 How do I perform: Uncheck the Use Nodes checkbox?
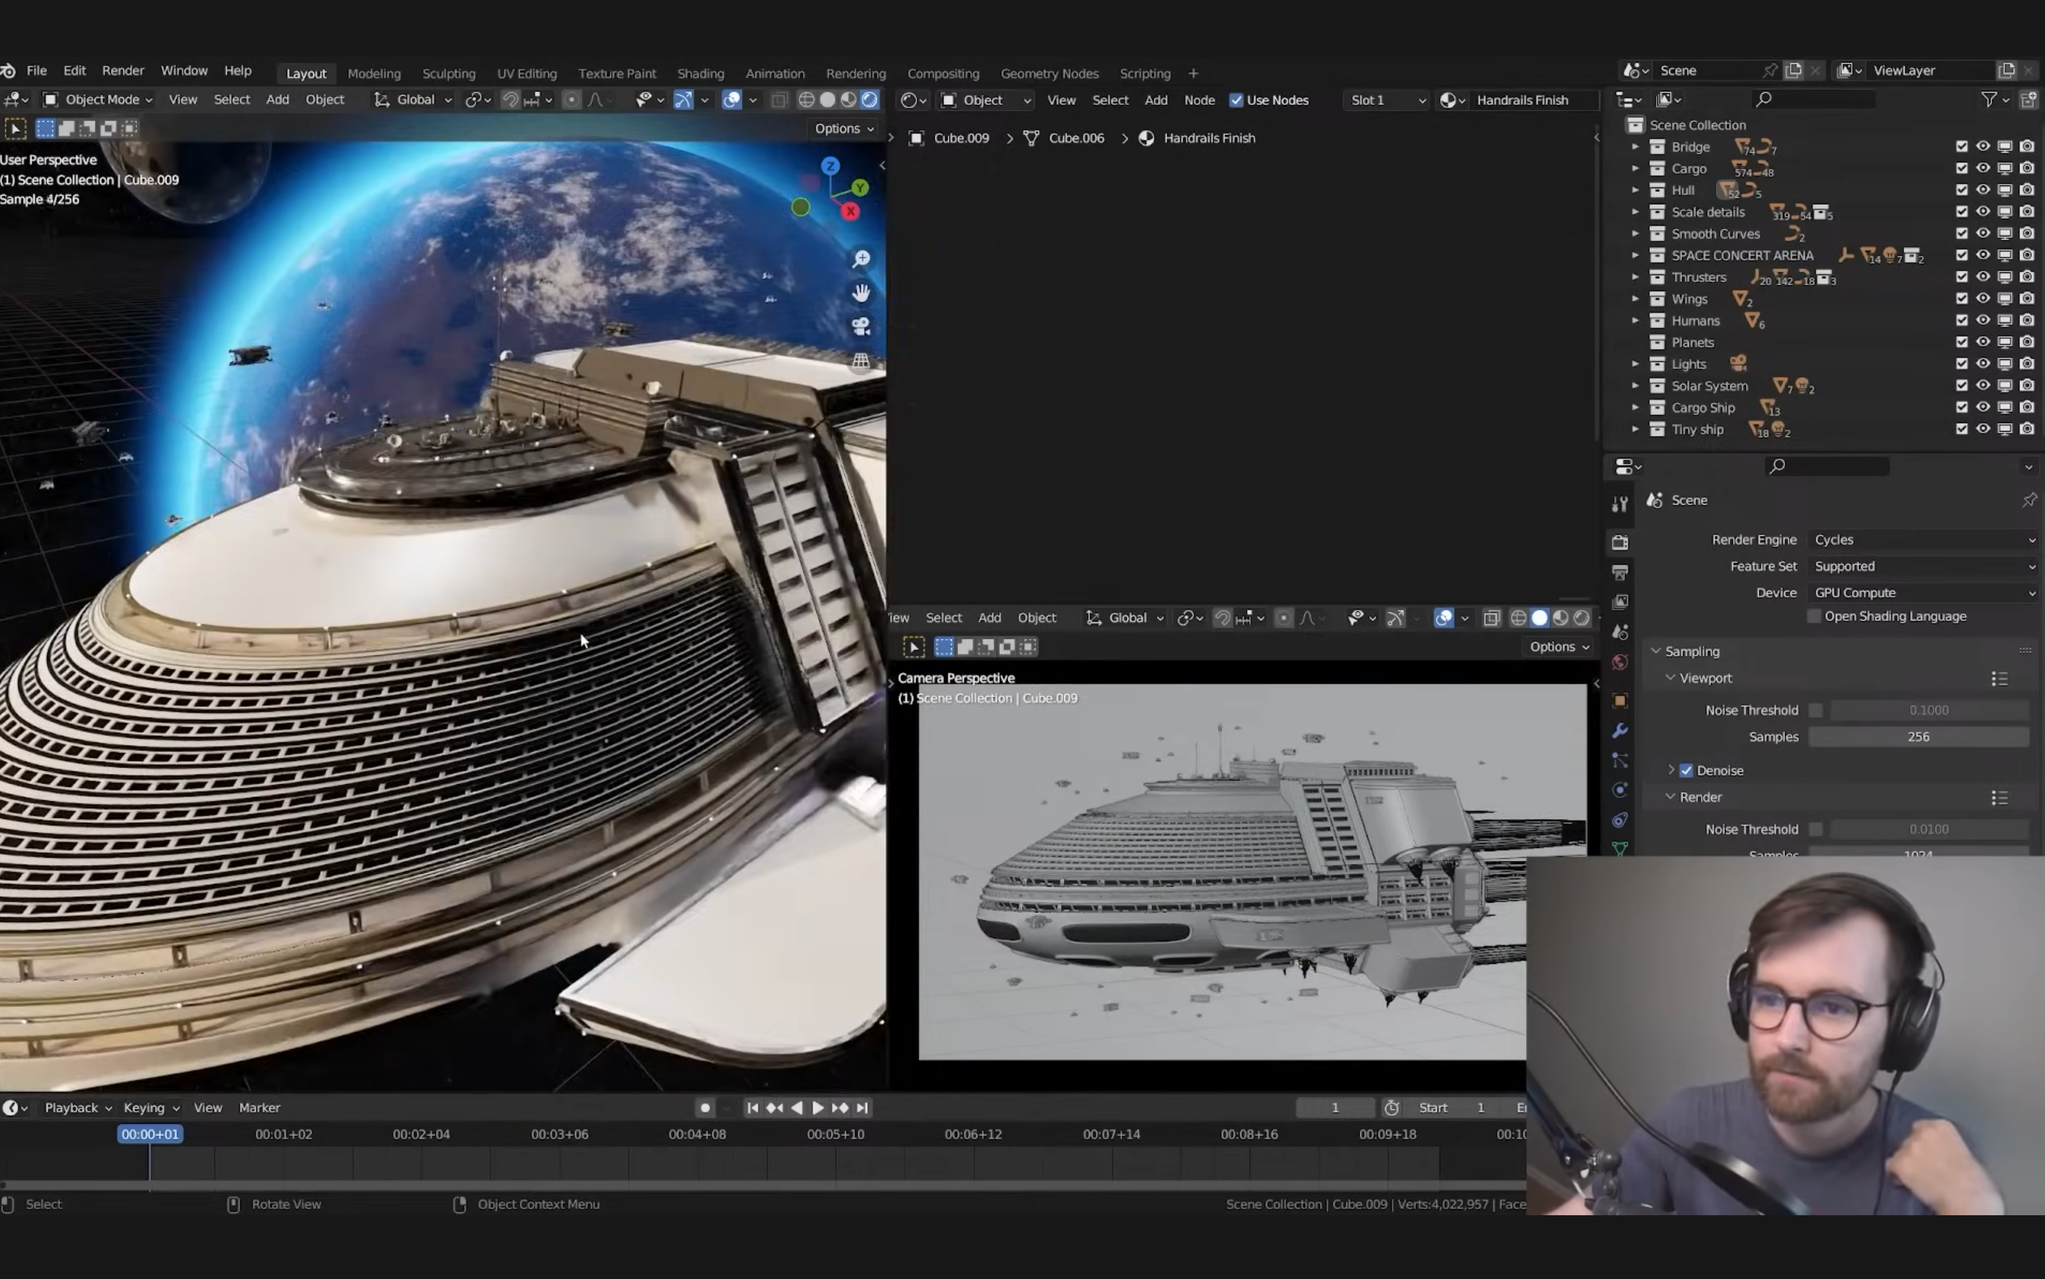click(1236, 100)
